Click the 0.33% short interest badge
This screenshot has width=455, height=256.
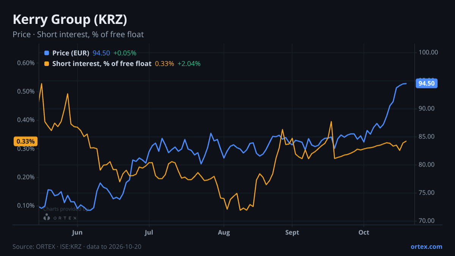click(26, 141)
